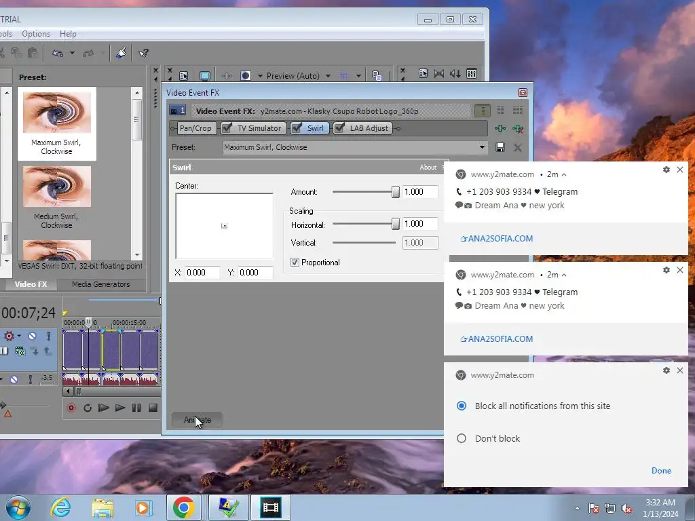
Task: Click the track motion gear icon
Action: (9, 336)
